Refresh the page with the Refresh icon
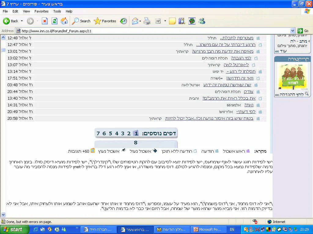The height and width of the screenshot is (234, 313). pos(54,21)
